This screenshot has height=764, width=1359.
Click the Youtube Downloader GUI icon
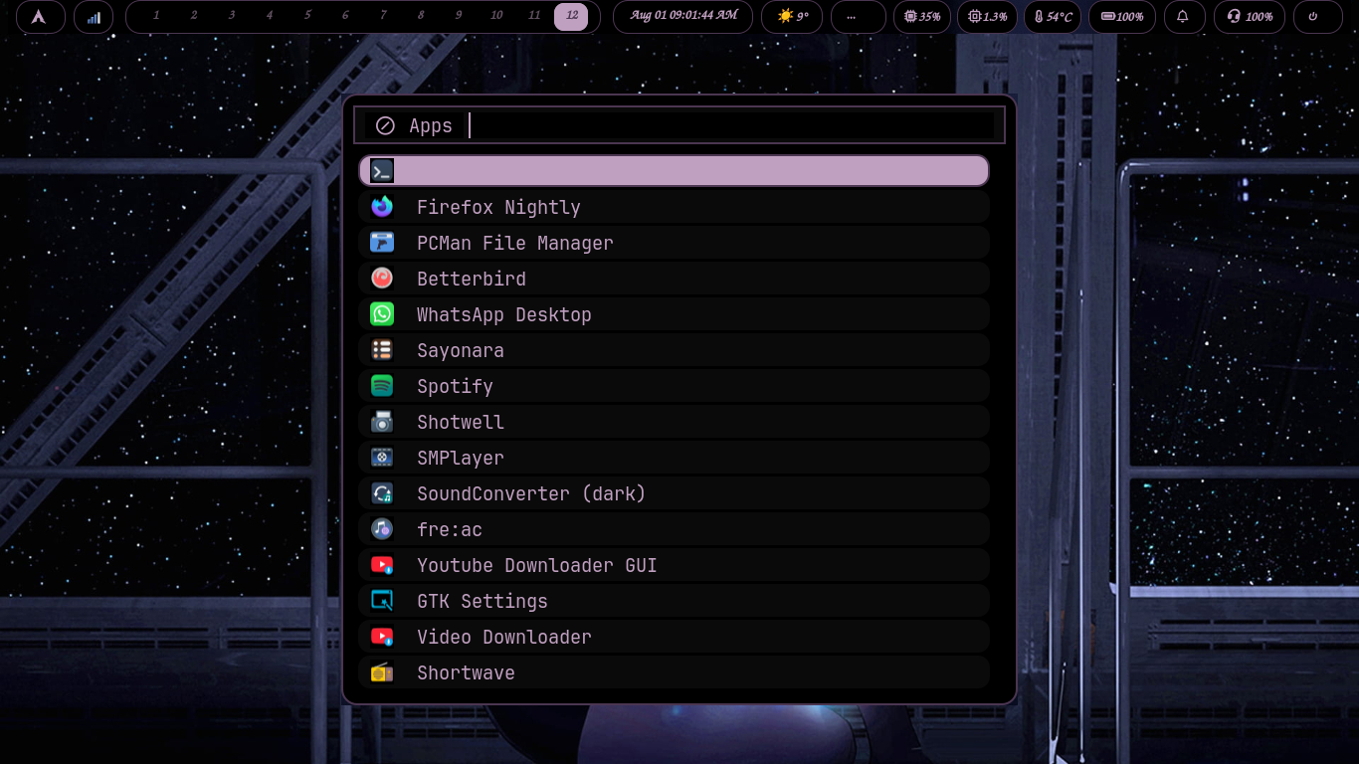click(382, 565)
